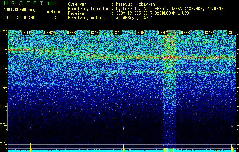Viewport: 239px width, 152px height.
Task: Click the 0843 time marker
Action: click(71, 33)
